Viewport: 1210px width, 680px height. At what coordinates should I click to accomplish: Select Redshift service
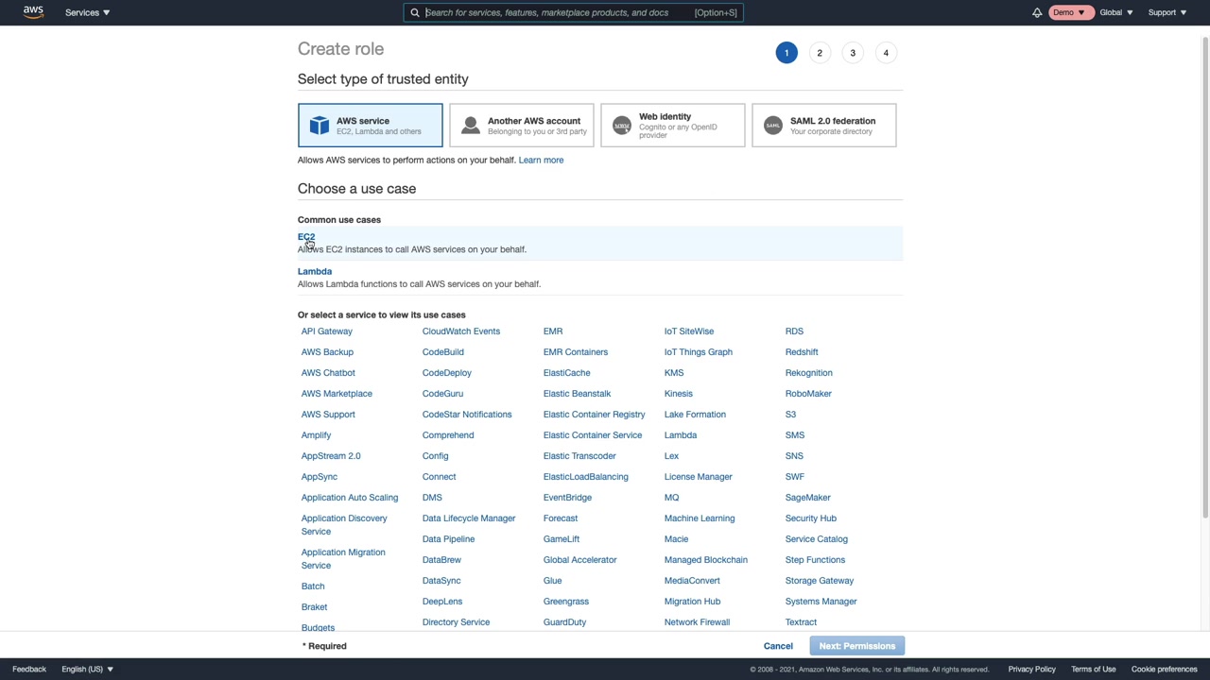click(x=802, y=352)
